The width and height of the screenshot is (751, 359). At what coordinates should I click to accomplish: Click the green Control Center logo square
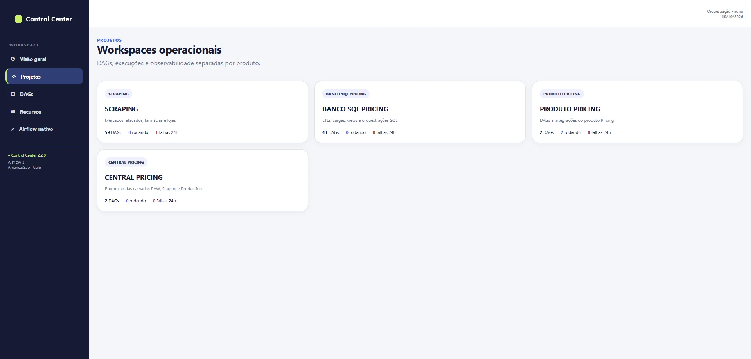click(x=18, y=19)
